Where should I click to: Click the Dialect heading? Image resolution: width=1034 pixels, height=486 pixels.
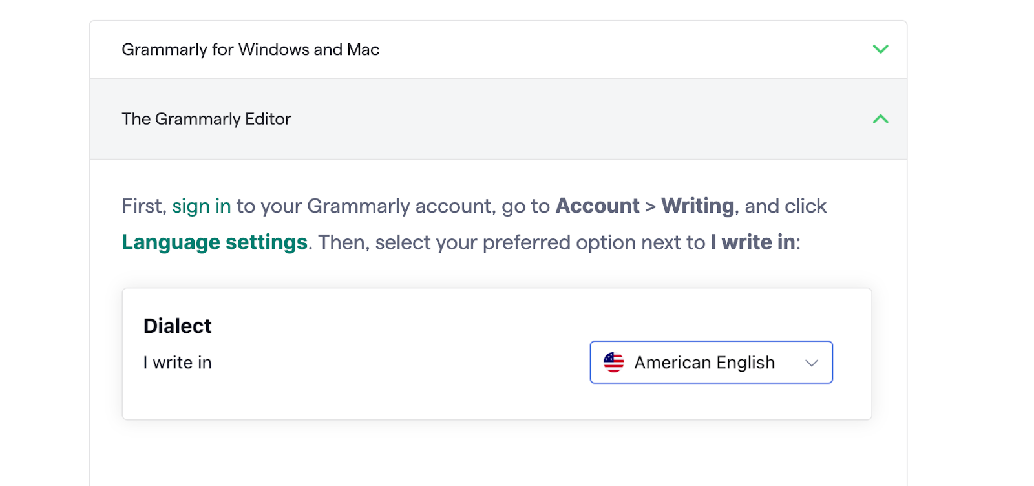(177, 326)
